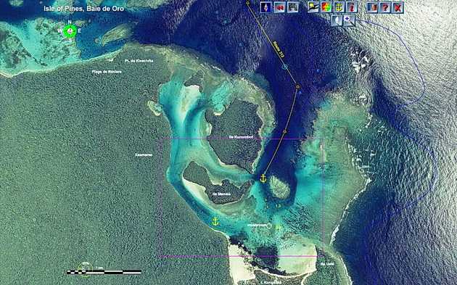Click the 'Ile Uere' label near bottom right
The width and height of the screenshot is (457, 285).
327,264
